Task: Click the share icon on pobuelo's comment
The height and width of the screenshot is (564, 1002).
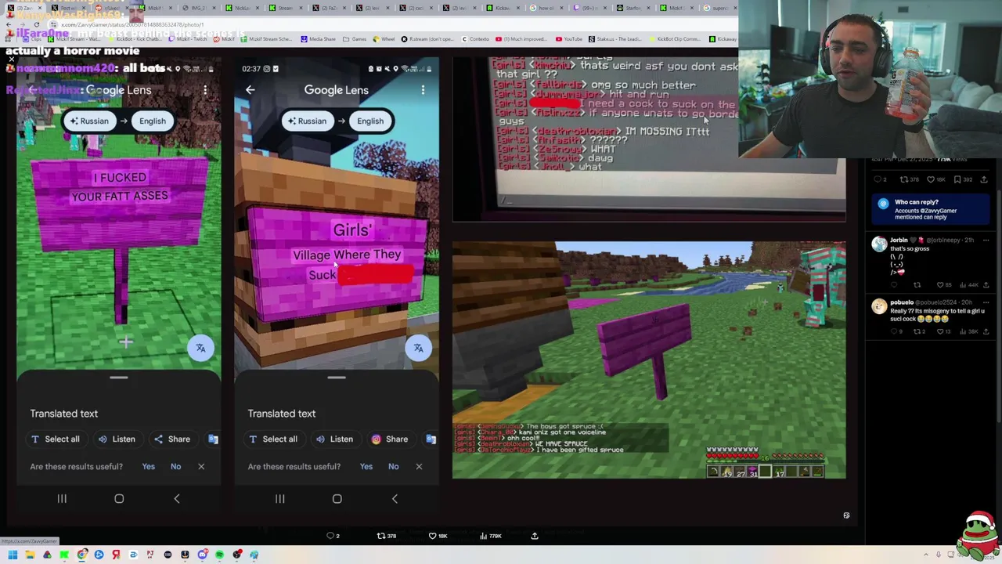Action: (x=986, y=331)
